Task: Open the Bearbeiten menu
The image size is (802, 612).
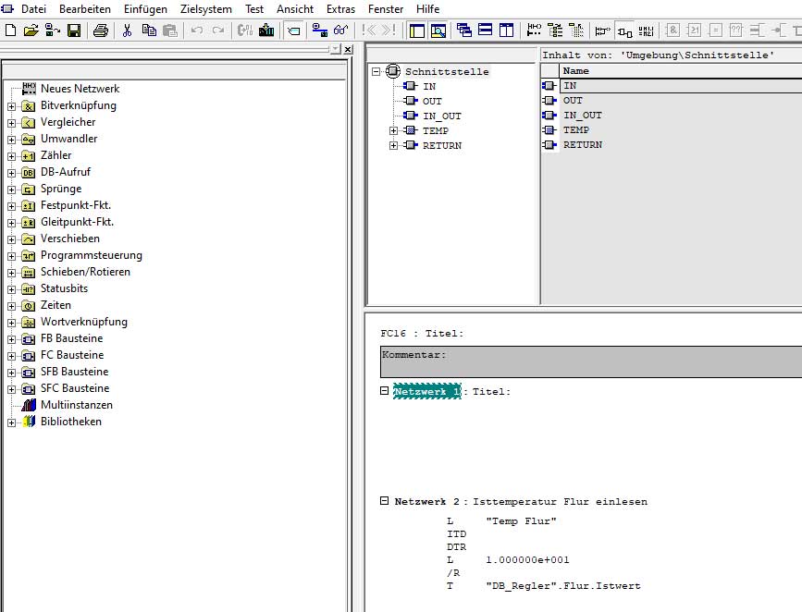Action: (x=85, y=9)
